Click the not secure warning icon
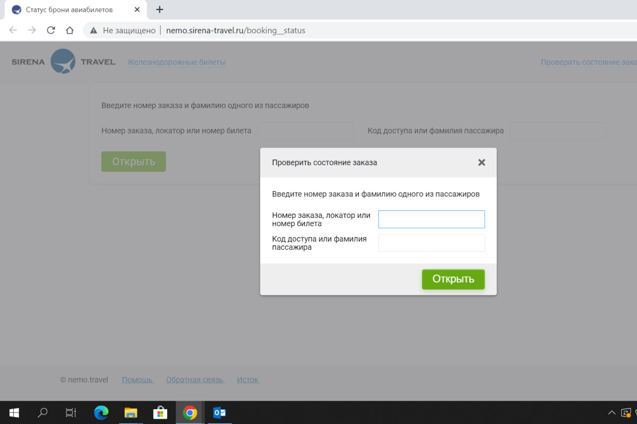This screenshot has width=637, height=424. 93,30
